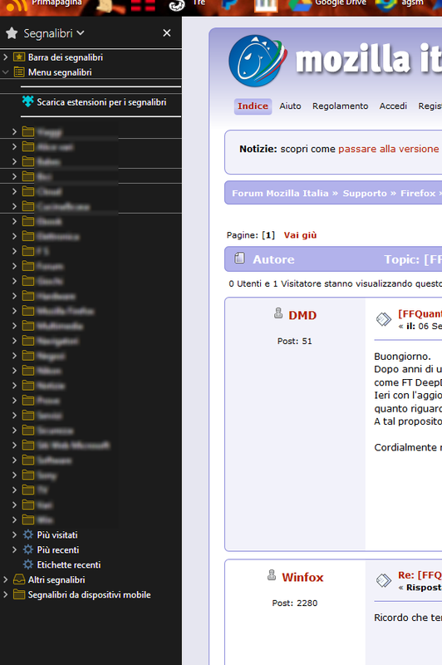This screenshot has height=665, width=442.
Task: Click the Post: 2280 text
Action: 294,603
